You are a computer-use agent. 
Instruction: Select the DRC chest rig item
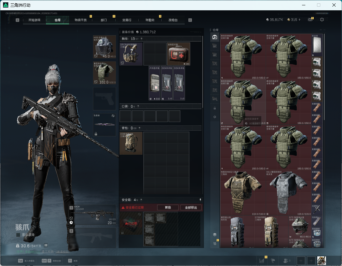[131, 54]
